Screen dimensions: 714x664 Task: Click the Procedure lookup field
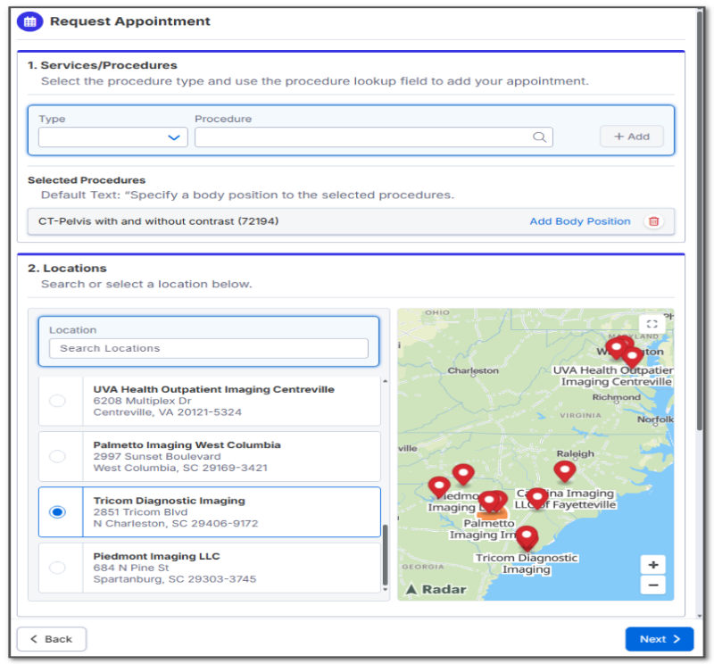[x=373, y=137]
